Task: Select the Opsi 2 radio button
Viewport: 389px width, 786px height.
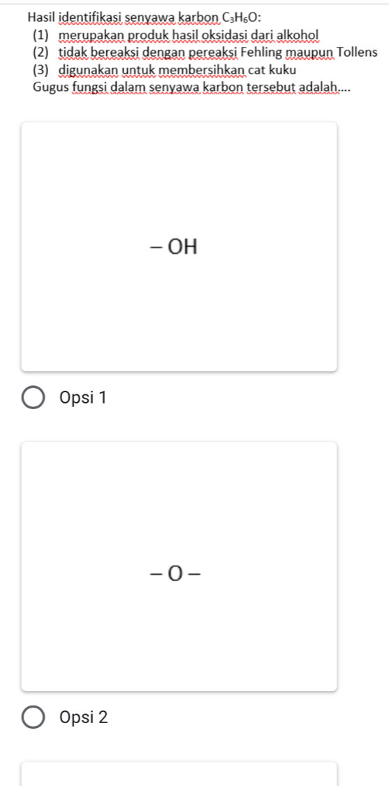Action: coord(34,717)
